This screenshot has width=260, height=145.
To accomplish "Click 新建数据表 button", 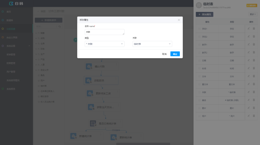I will coord(49,20).
